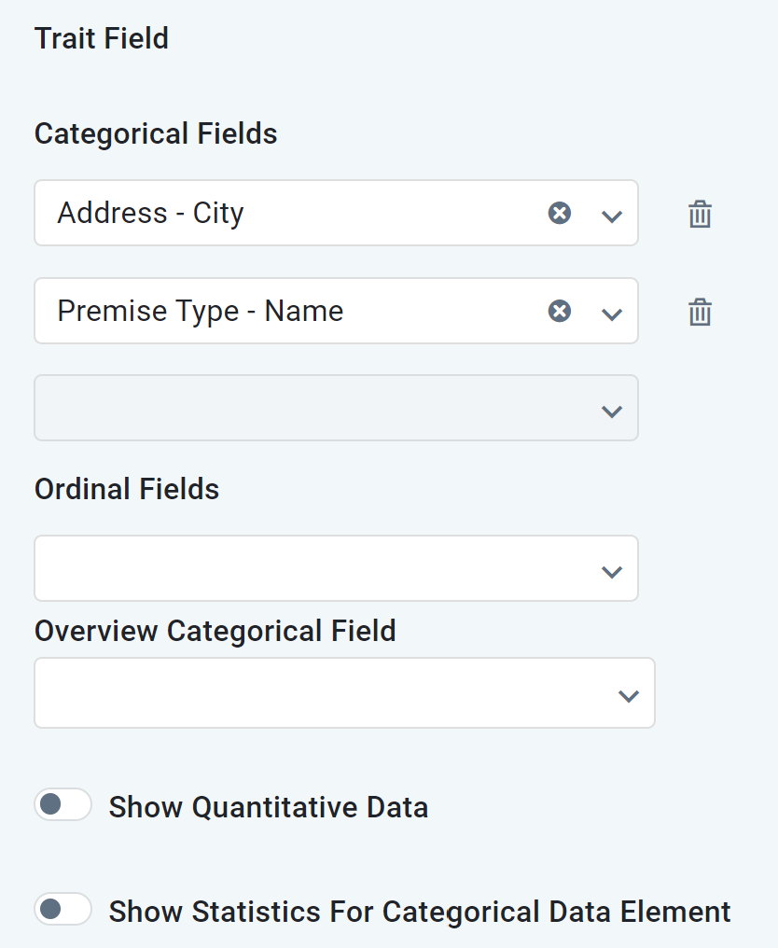This screenshot has height=948, width=778.
Task: Clear the Premise Type - Name selection
Action: click(559, 311)
